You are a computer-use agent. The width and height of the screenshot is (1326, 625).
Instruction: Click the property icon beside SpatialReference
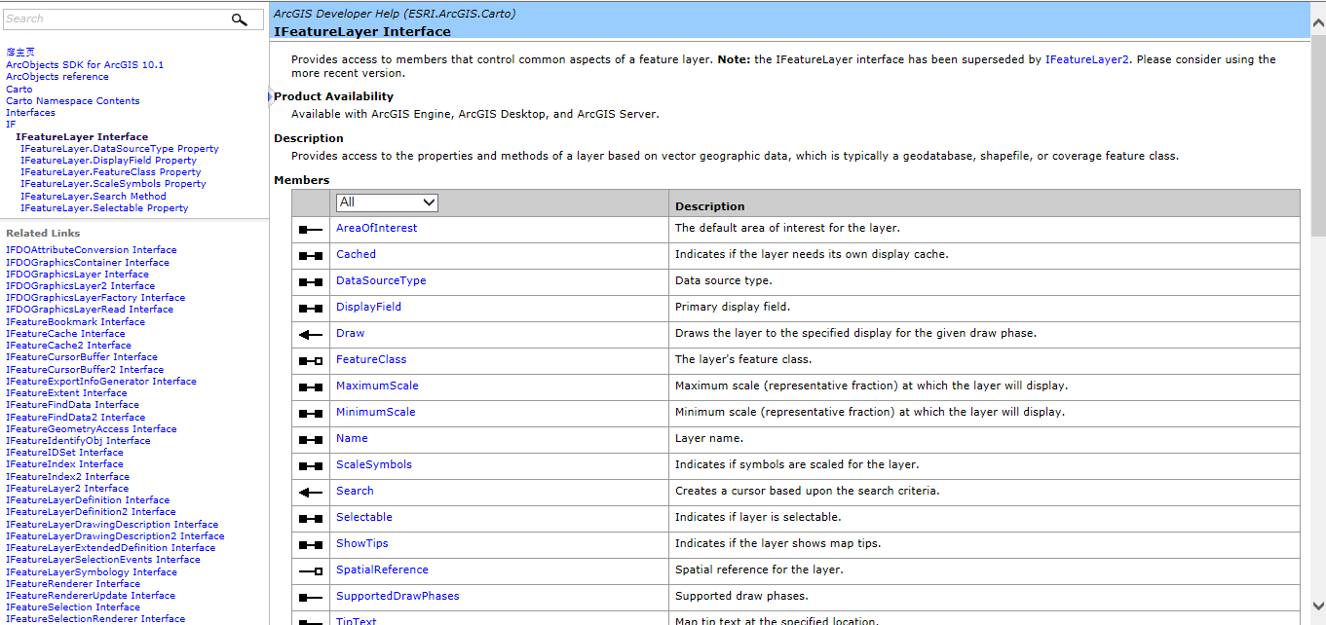[x=309, y=570]
